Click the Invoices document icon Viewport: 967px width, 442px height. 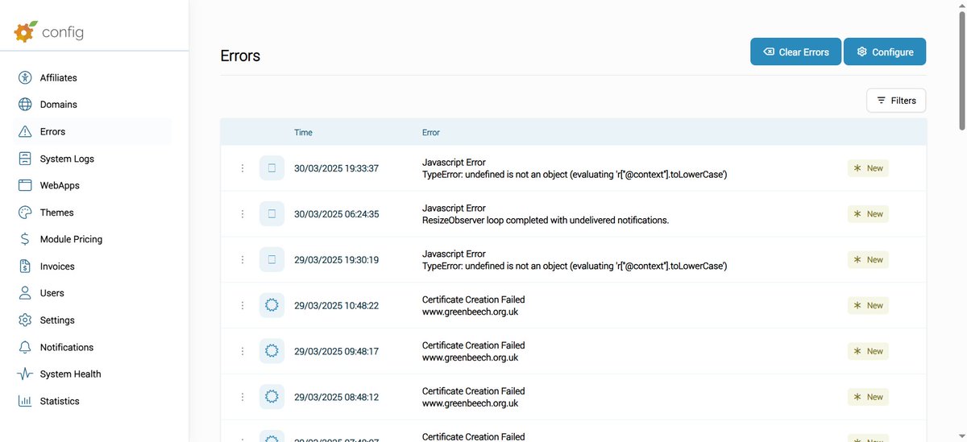click(x=25, y=266)
